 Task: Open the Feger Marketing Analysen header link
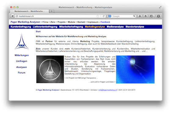(x=25, y=22)
